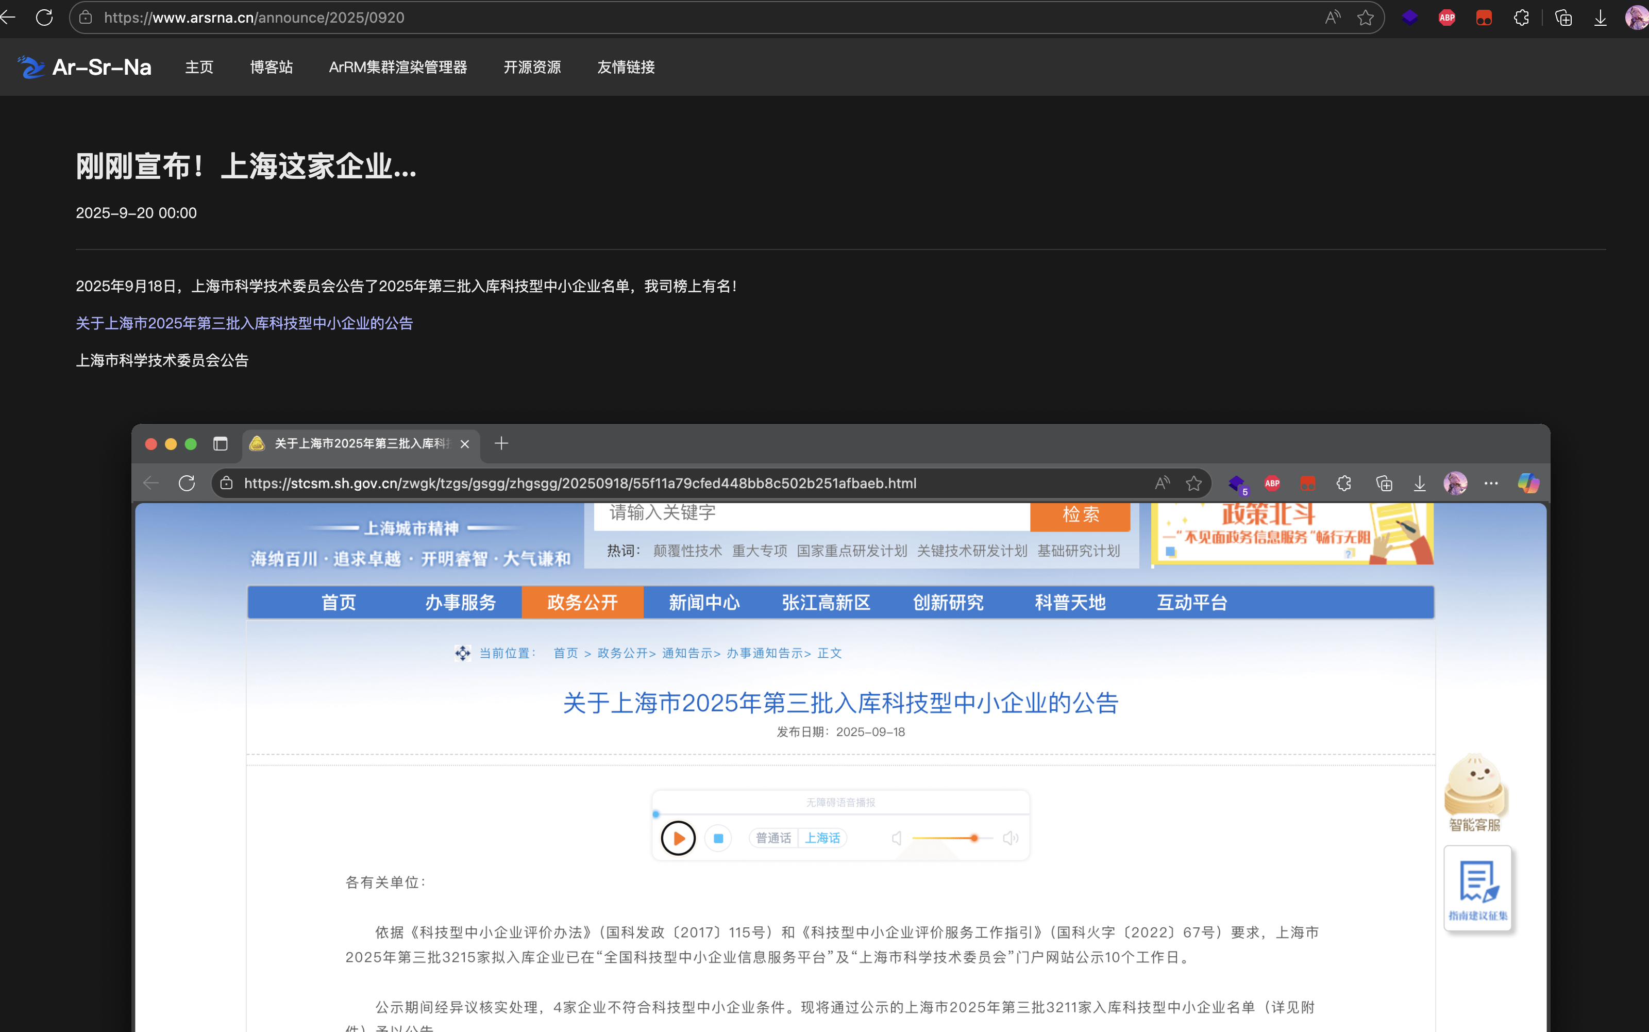This screenshot has height=1032, width=1649.
Task: Open the ABP adblock extension icon
Action: pos(1446,18)
